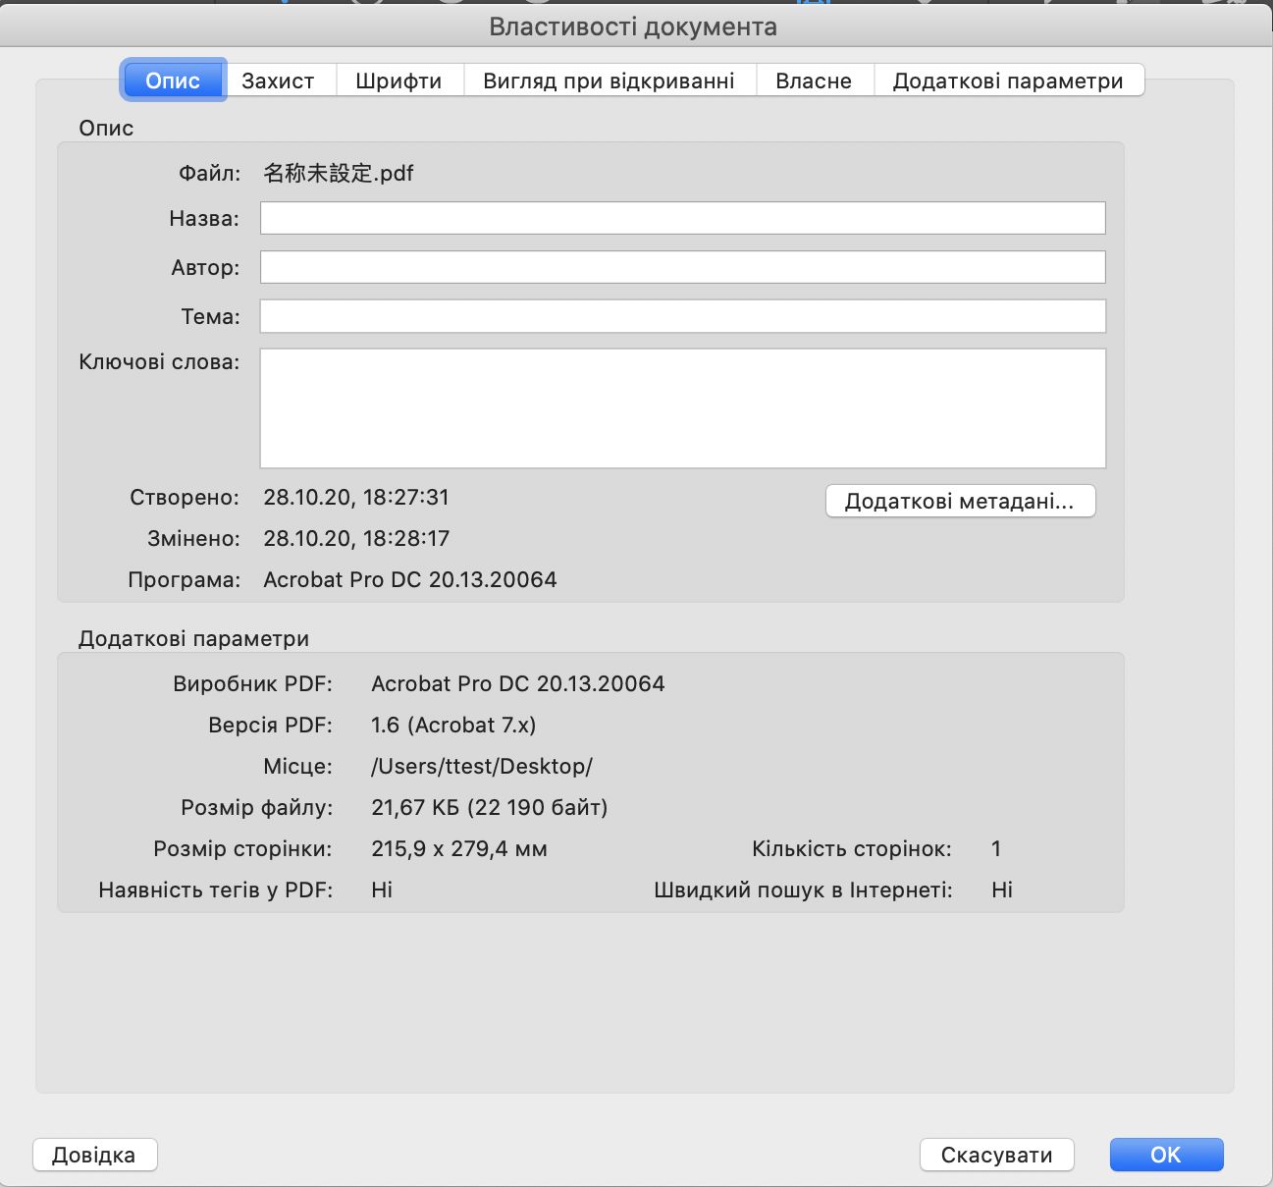Select the file size 21,67 КБ value

(x=490, y=808)
